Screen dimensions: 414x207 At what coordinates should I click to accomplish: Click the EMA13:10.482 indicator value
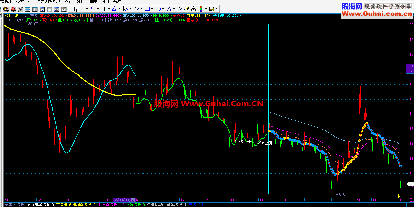52,15
